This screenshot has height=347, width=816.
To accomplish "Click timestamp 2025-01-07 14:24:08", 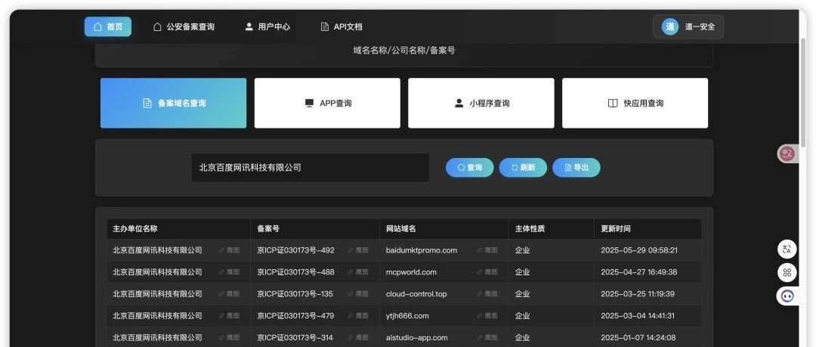I will tap(638, 338).
